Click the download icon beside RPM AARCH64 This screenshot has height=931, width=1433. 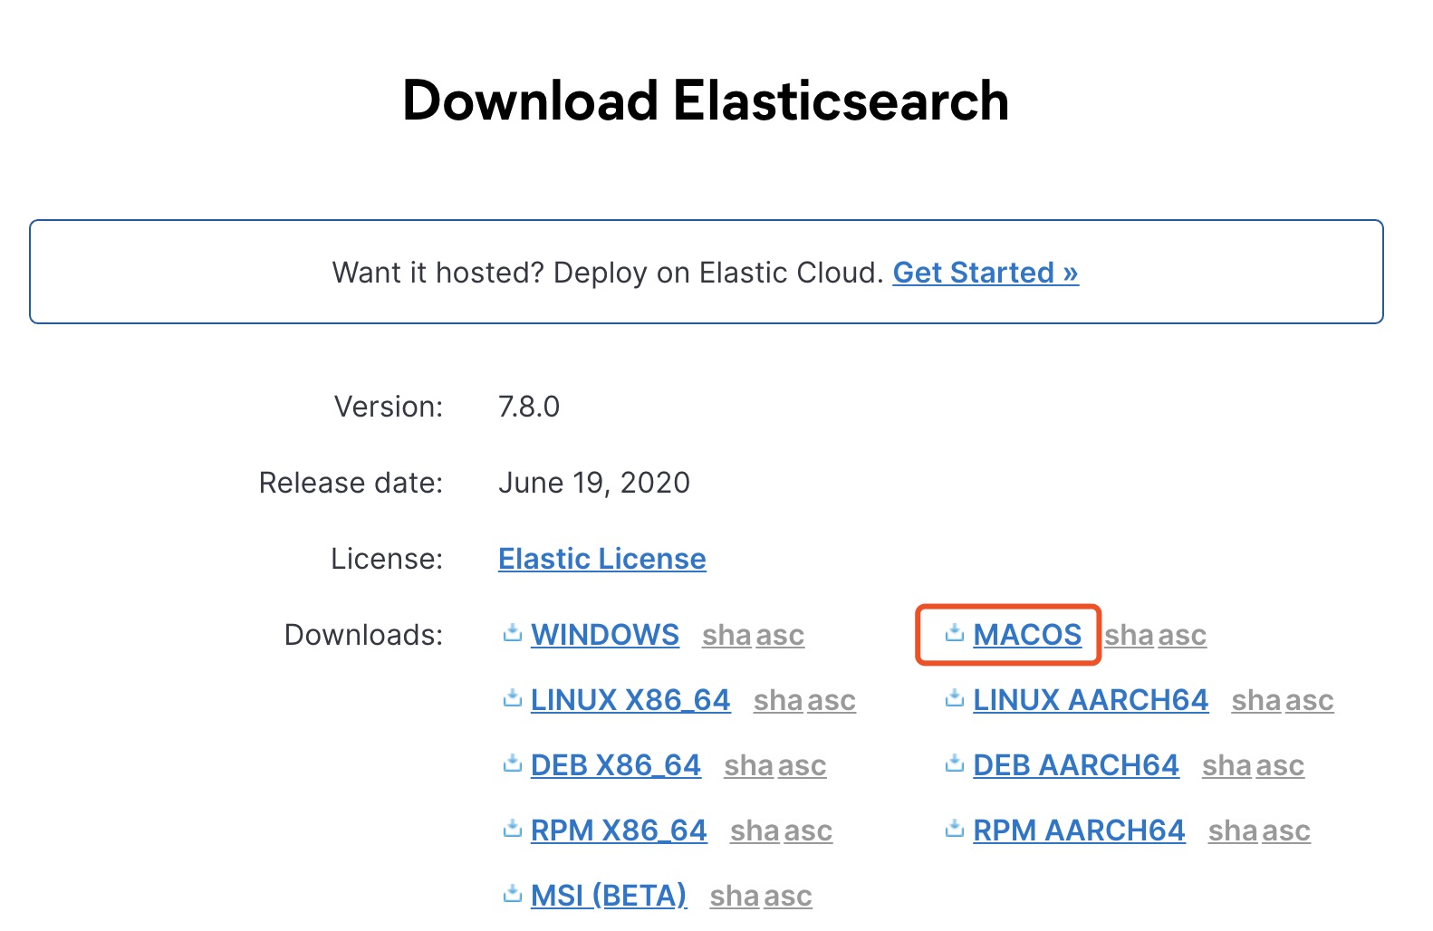(x=955, y=830)
